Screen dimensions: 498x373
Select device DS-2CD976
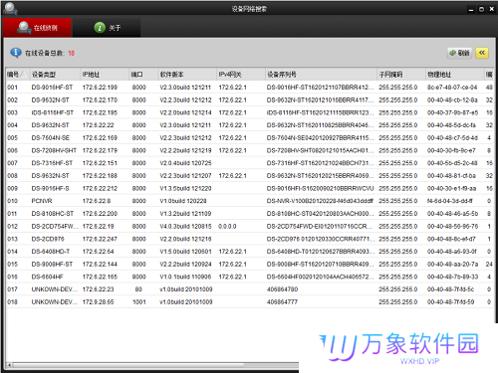(48, 239)
